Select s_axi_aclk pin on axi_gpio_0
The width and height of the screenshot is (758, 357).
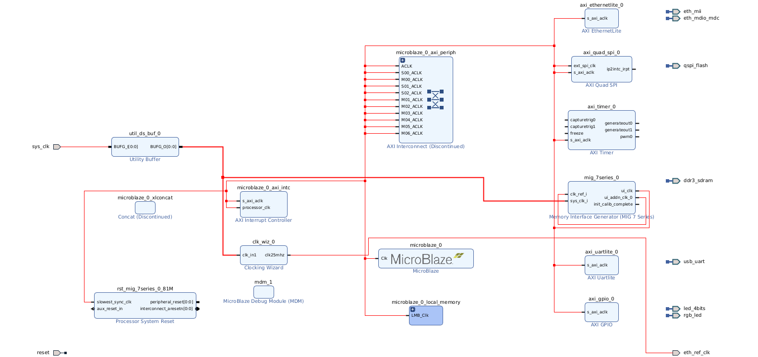pos(597,312)
